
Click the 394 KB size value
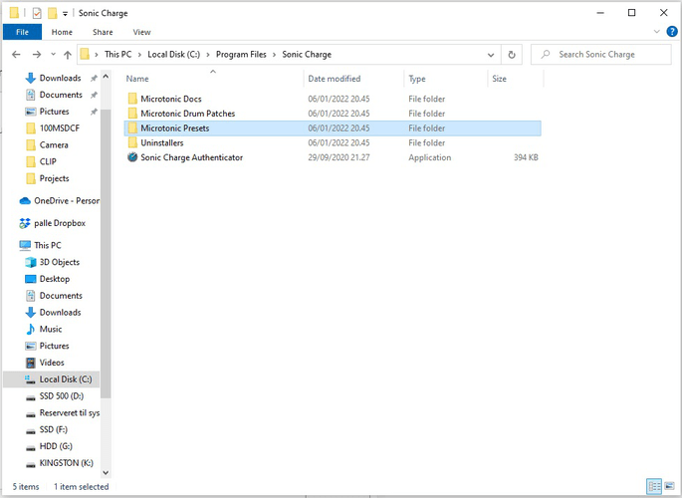(526, 157)
